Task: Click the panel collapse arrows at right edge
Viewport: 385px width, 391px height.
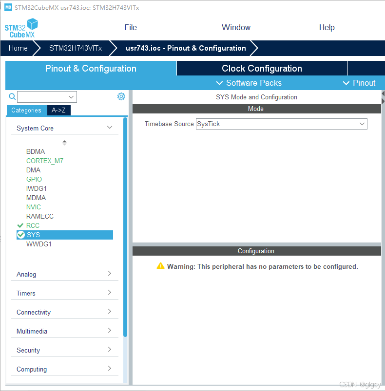Action: click(383, 97)
